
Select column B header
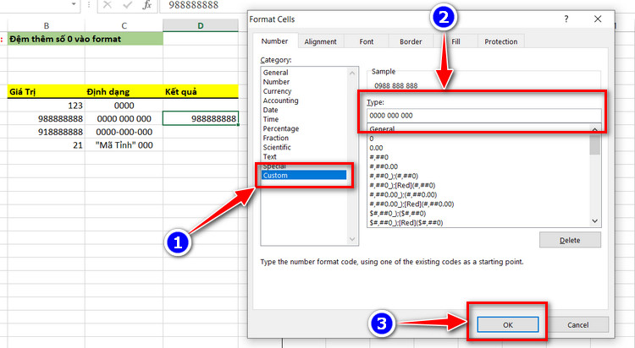tap(47, 25)
